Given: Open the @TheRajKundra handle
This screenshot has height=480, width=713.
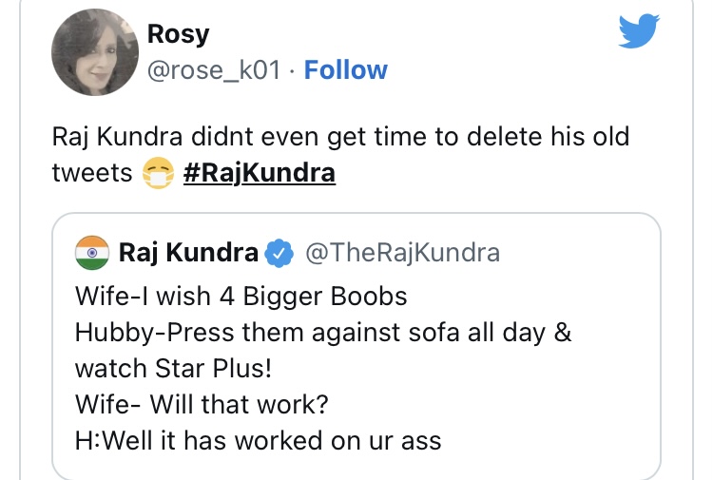Looking at the screenshot, I should 401,253.
